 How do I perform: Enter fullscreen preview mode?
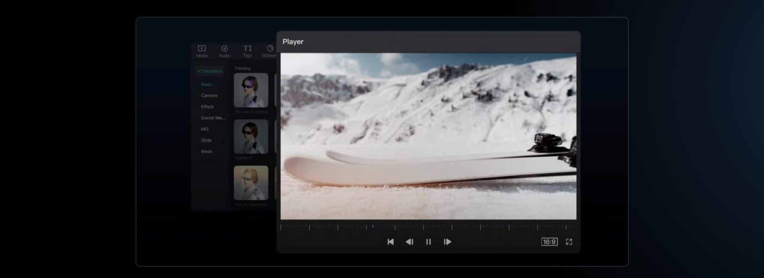pos(569,242)
